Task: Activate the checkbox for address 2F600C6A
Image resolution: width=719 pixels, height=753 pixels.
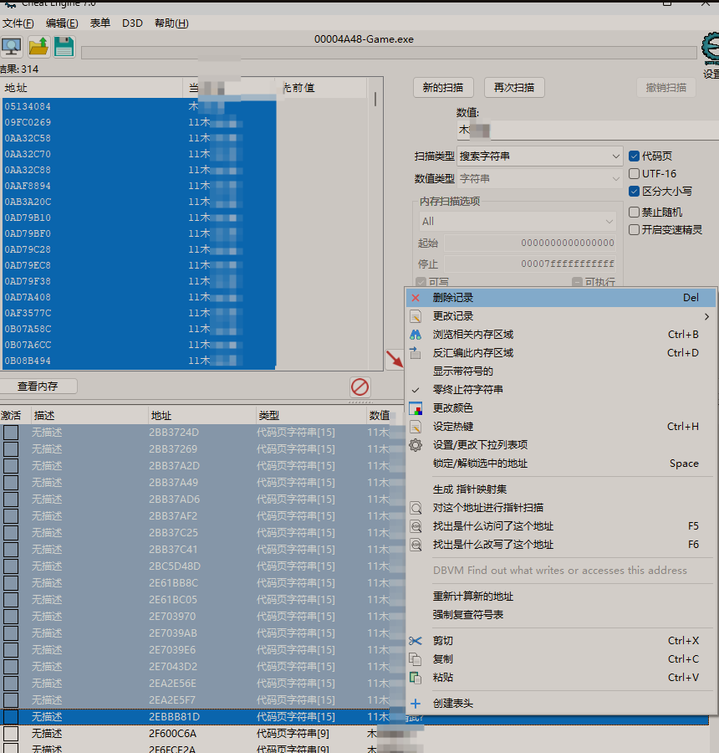Action: [11, 733]
